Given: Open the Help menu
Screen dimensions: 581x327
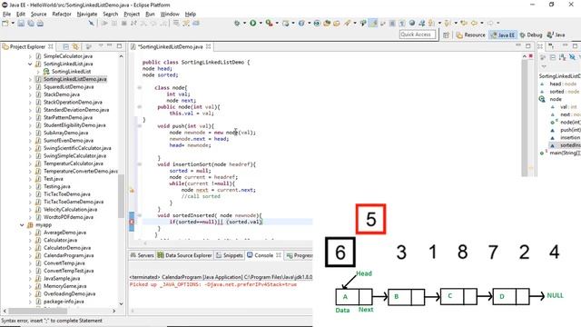Looking at the screenshot, I should [x=191, y=15].
